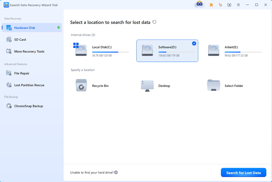The height and width of the screenshot is (182, 272).
Task: Click the 'Internal drives (3)' heading
Action: tap(83, 35)
